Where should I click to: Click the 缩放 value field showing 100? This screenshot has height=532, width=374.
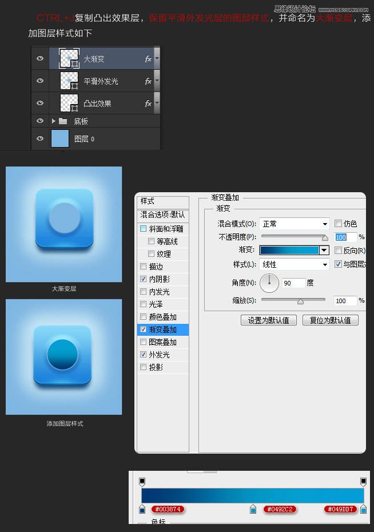[345, 300]
